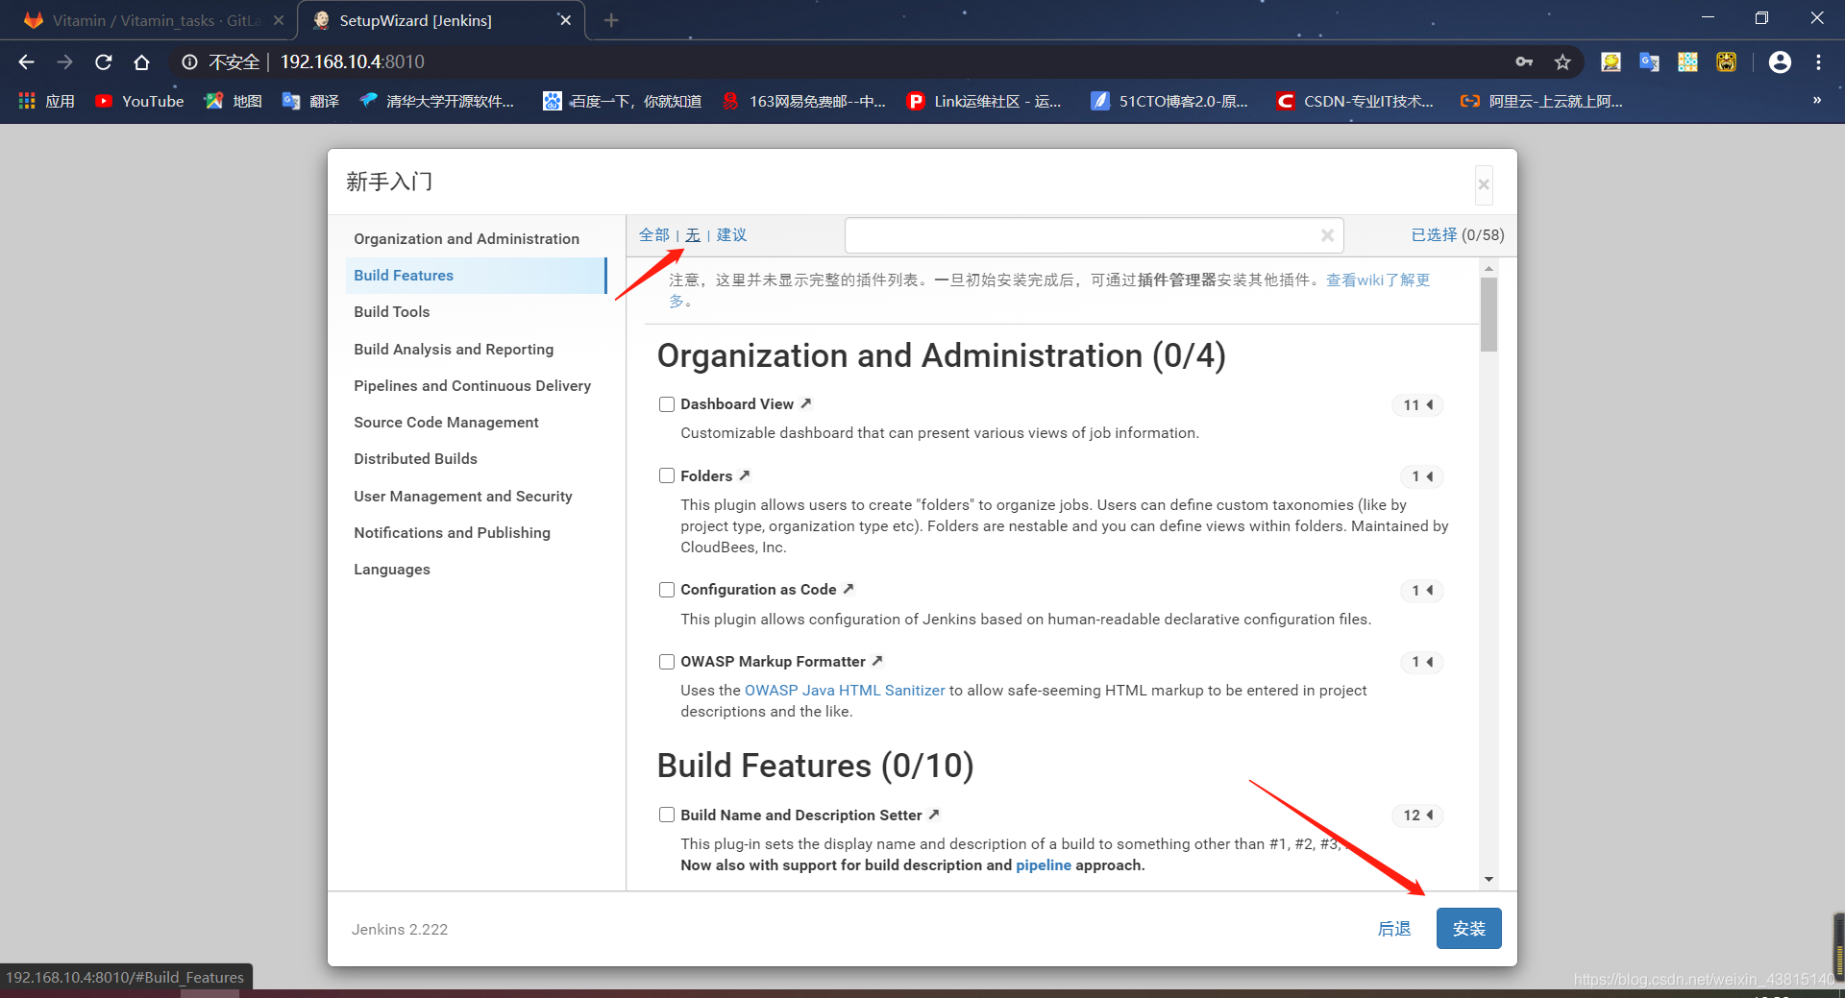This screenshot has width=1845, height=998.
Task: Go back in browser history
Action: coord(27,62)
